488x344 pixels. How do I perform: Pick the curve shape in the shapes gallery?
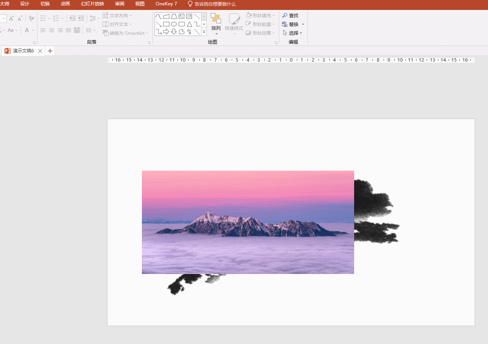click(158, 16)
